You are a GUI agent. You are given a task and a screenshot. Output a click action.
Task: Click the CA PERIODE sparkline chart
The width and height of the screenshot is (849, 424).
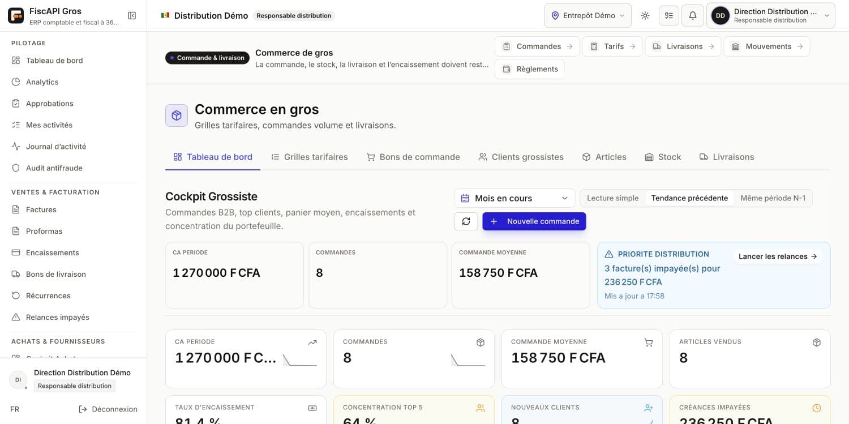coord(300,360)
